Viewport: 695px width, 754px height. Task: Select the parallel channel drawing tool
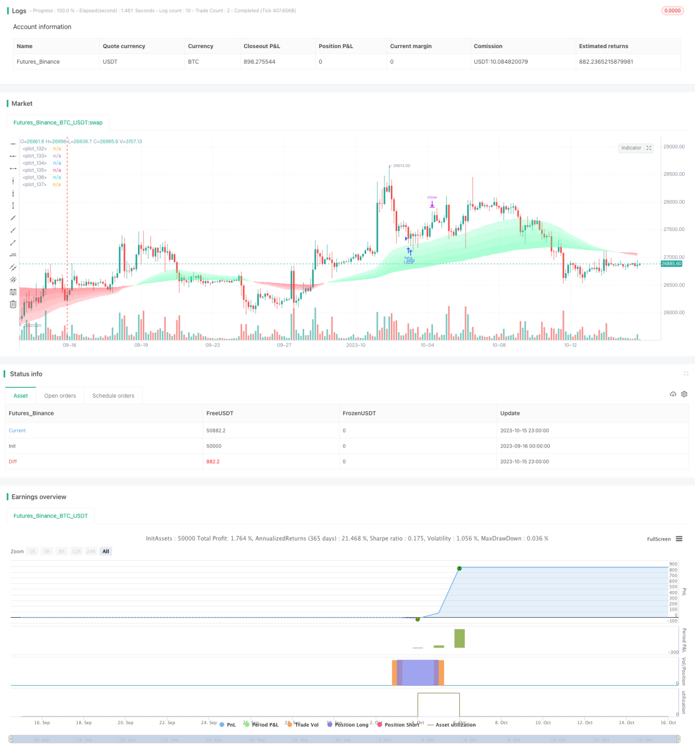click(x=13, y=267)
